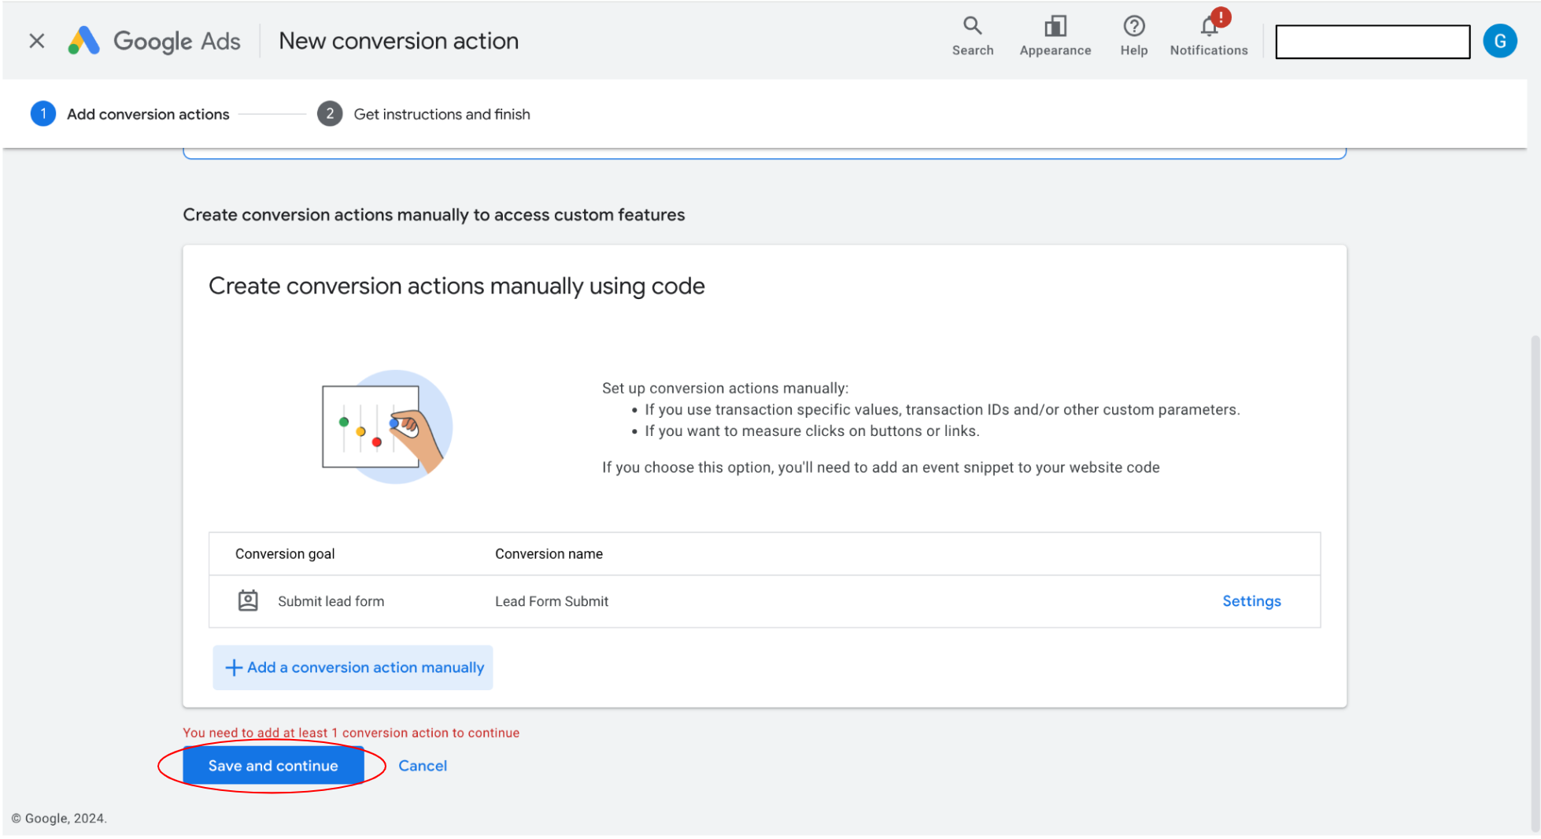
Task: Click the Conversion goal column header
Action: 284,553
